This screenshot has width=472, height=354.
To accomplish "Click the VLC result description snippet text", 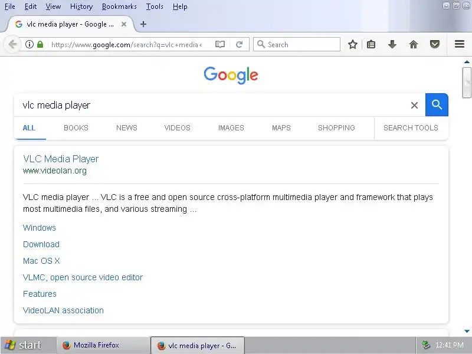I will [228, 203].
